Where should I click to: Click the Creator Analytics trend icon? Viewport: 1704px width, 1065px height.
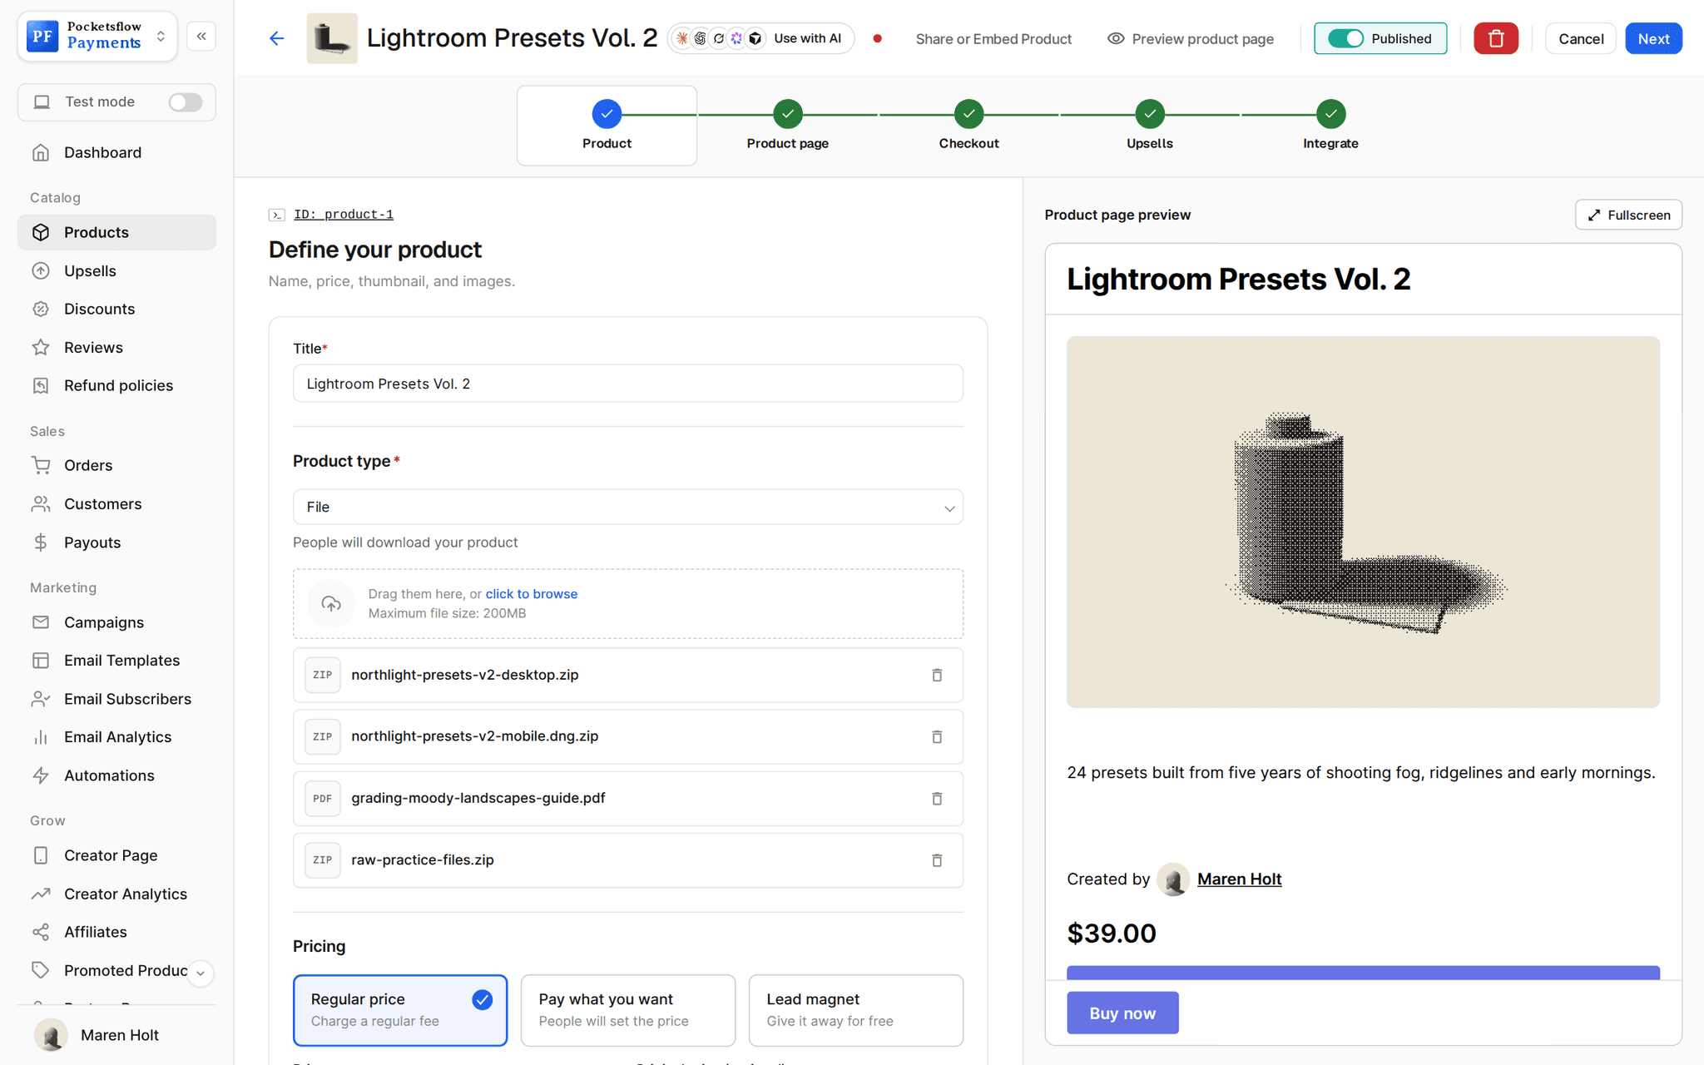41,894
